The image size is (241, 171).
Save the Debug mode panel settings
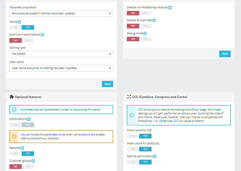(x=225, y=54)
